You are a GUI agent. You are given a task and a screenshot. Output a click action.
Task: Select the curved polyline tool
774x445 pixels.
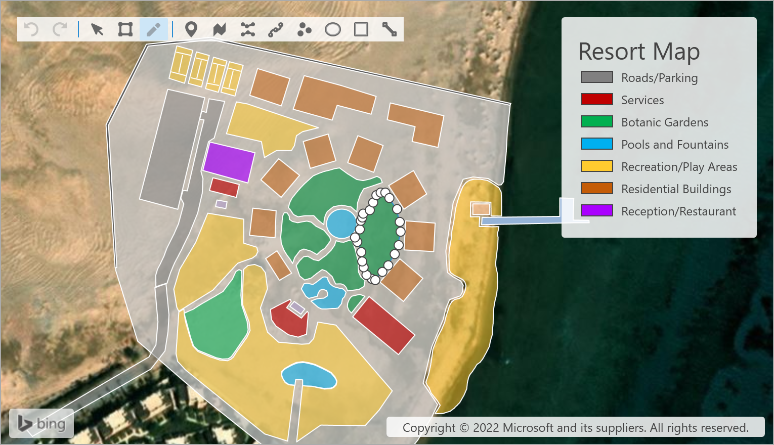click(276, 30)
